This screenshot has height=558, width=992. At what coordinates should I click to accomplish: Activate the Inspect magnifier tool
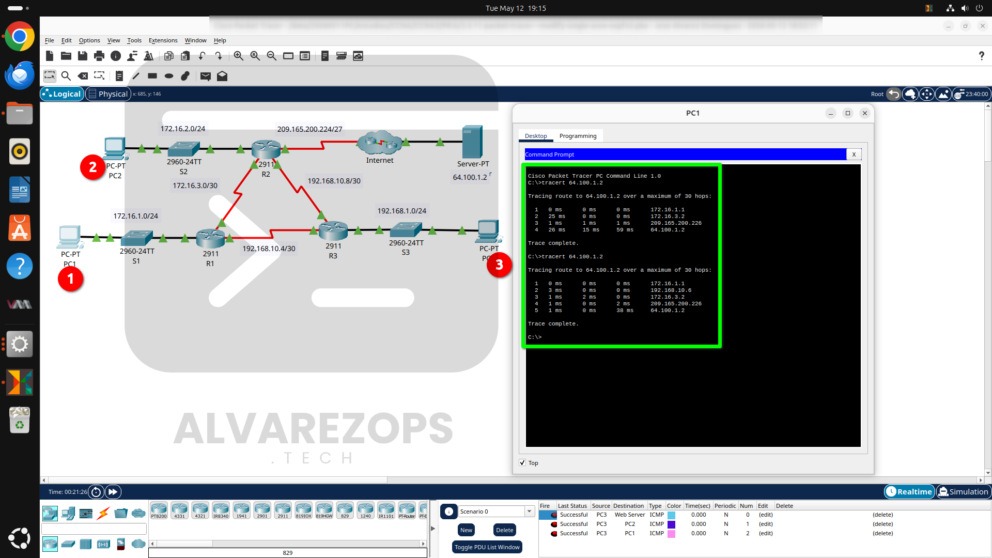point(66,76)
